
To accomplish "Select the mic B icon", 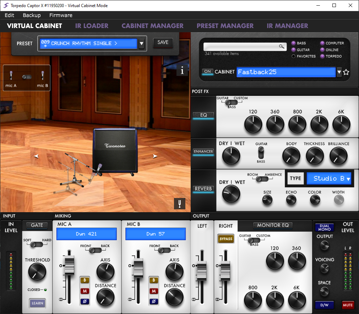I will pos(43,76).
